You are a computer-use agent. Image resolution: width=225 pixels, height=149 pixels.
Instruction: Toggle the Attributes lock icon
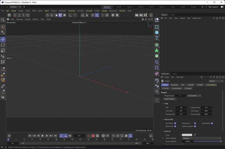(217, 77)
